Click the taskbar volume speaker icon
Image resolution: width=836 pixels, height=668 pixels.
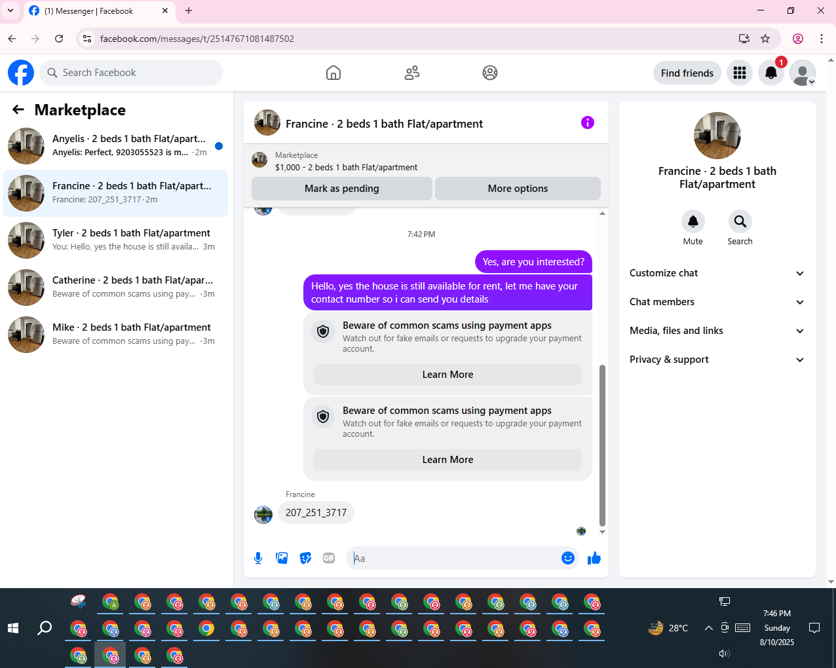click(724, 654)
